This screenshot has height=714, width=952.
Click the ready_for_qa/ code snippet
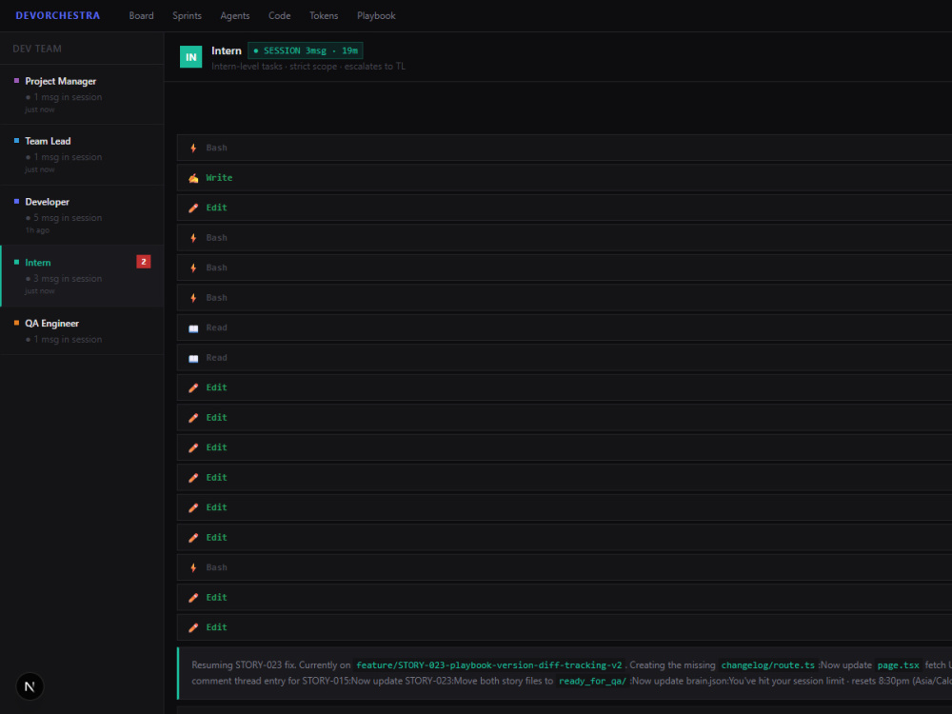pyautogui.click(x=592, y=682)
